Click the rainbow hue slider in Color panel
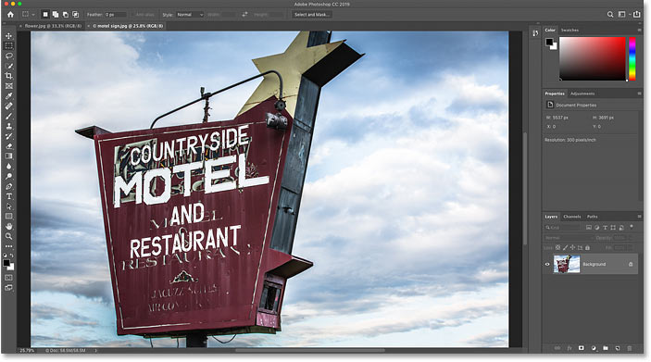The width and height of the screenshot is (651, 362). coord(632,58)
